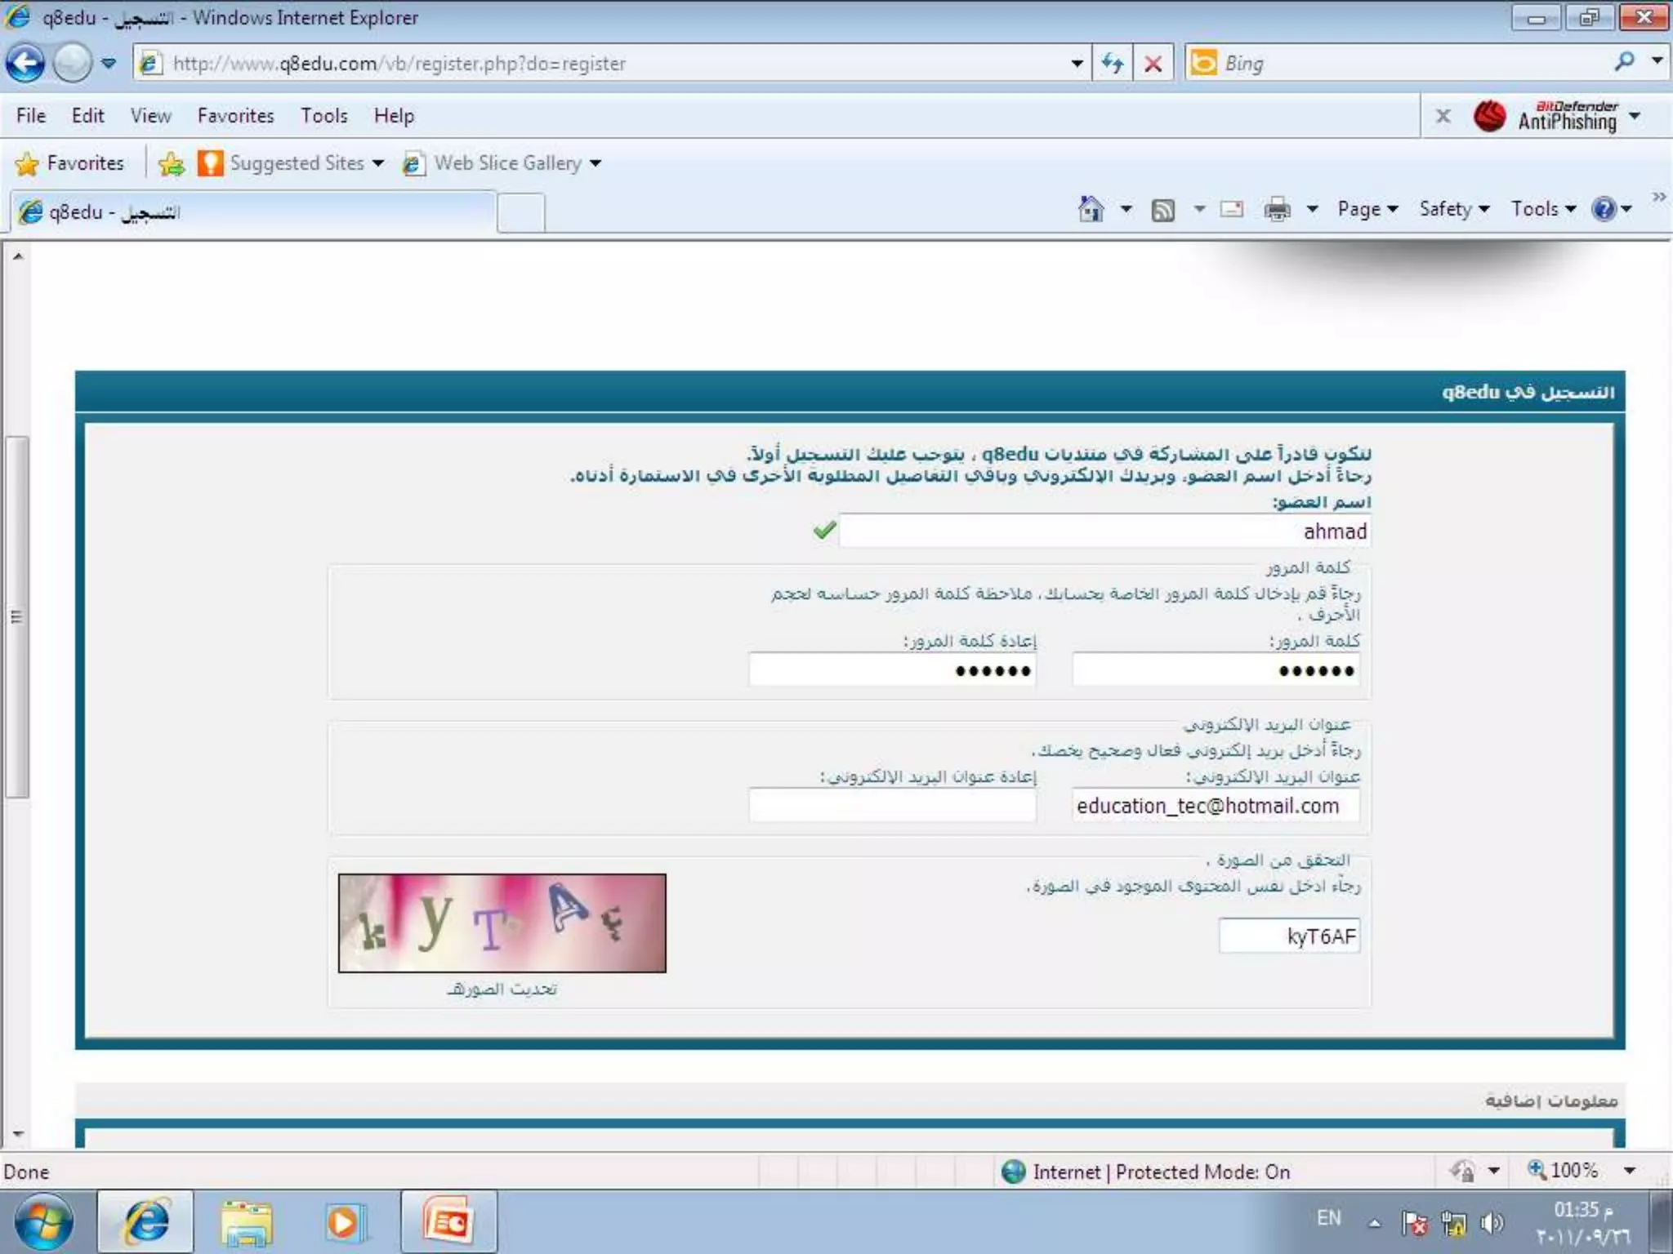Viewport: 1673px width, 1254px height.
Task: Open the Safety dropdown menu
Action: 1453,209
